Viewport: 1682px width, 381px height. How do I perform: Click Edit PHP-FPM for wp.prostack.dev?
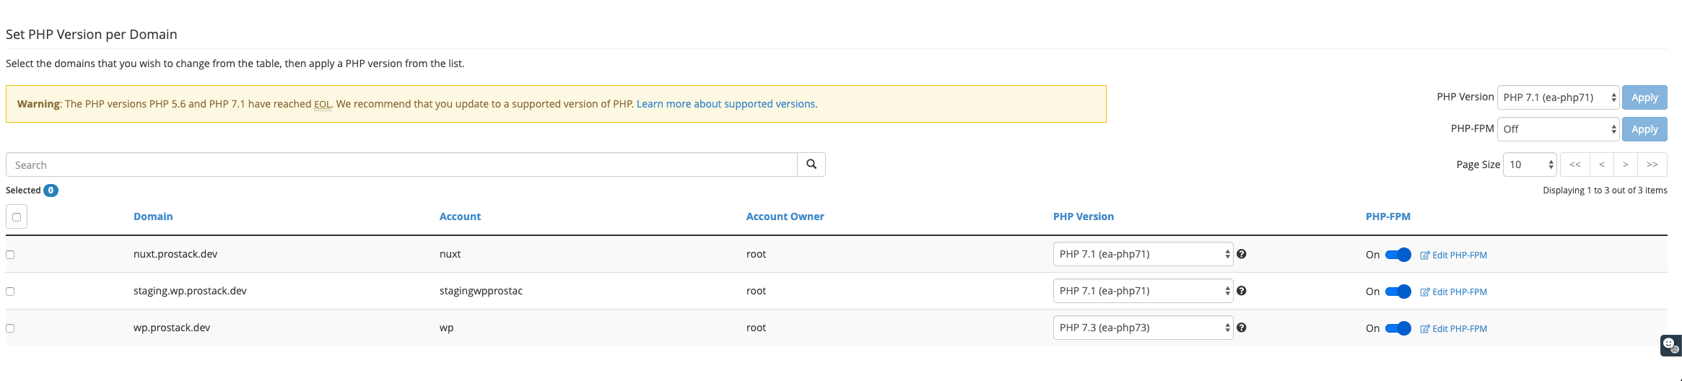[1454, 328]
